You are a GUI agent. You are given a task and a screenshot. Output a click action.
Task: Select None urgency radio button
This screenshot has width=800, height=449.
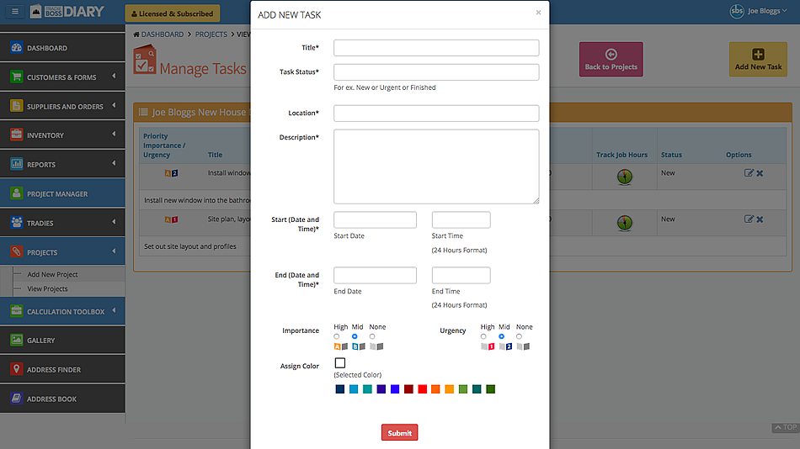[520, 336]
